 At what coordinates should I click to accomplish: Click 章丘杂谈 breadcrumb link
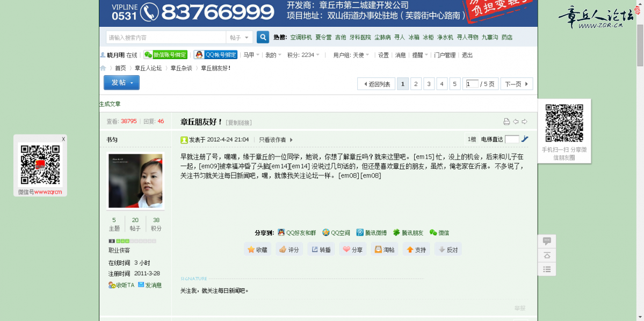tap(181, 68)
